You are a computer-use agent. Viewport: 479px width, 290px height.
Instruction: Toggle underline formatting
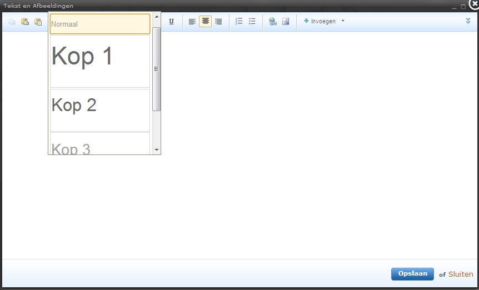click(x=171, y=21)
